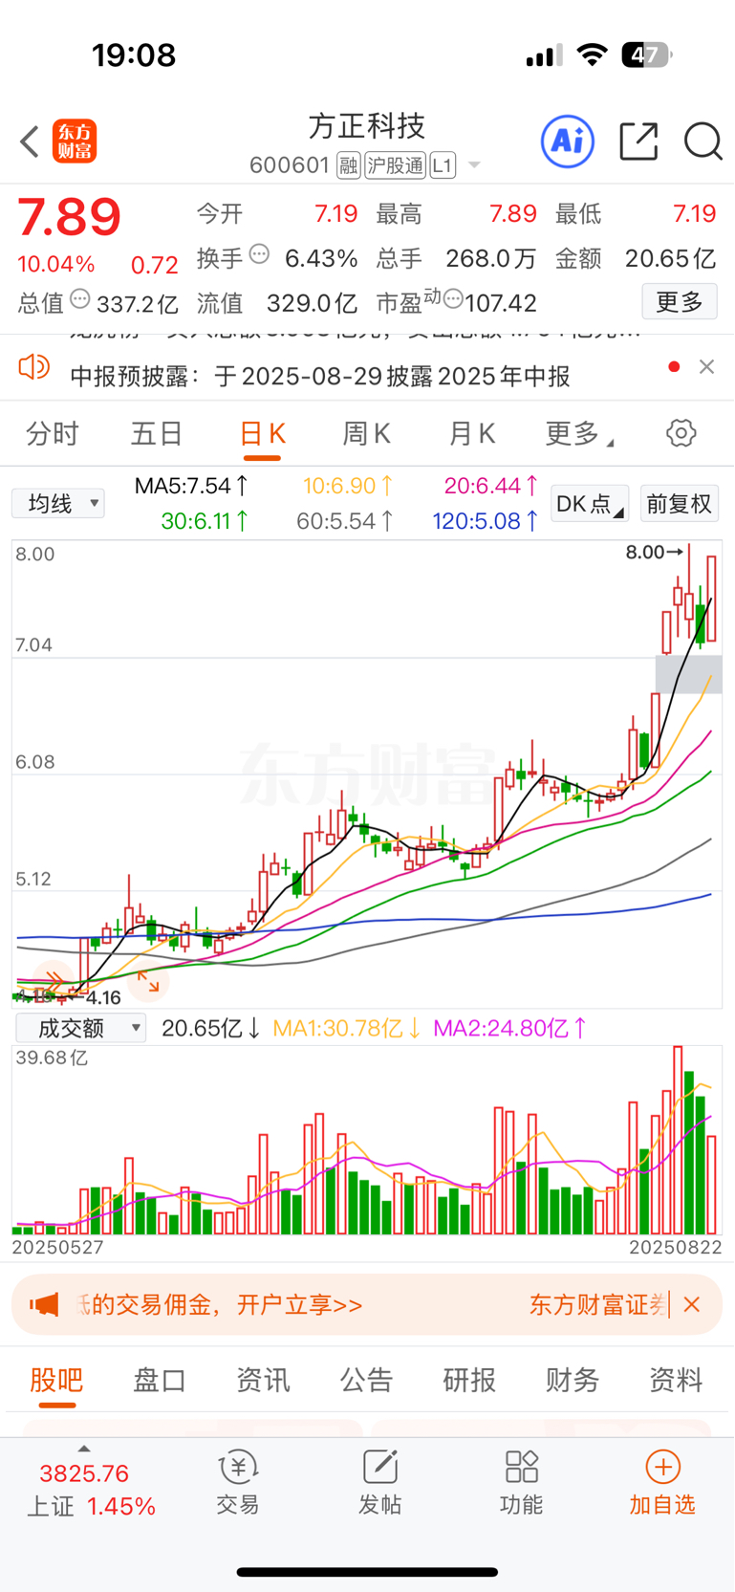735x1592 pixels.
Task: Select the 日K chart tab
Action: (x=262, y=434)
